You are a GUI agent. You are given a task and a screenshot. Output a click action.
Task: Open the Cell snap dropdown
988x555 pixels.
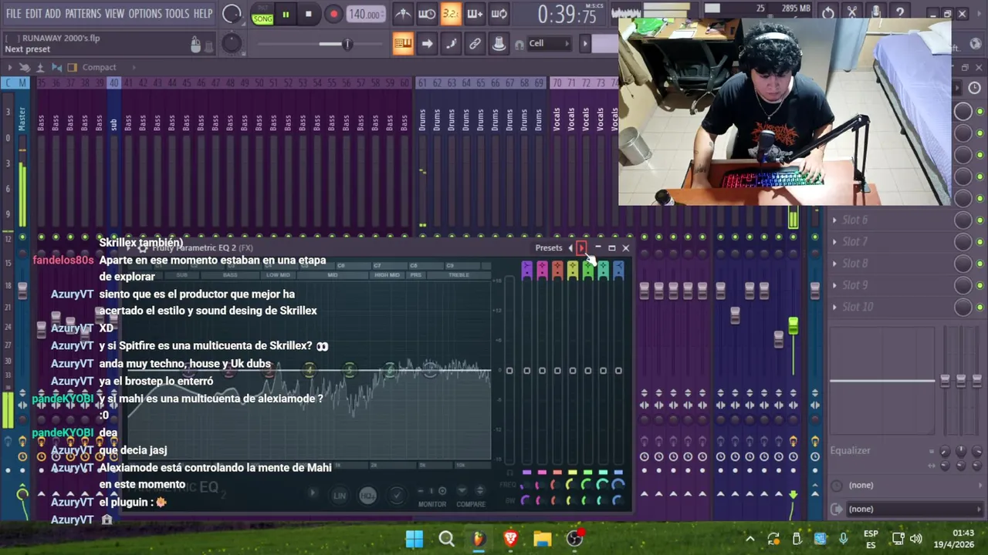click(549, 43)
